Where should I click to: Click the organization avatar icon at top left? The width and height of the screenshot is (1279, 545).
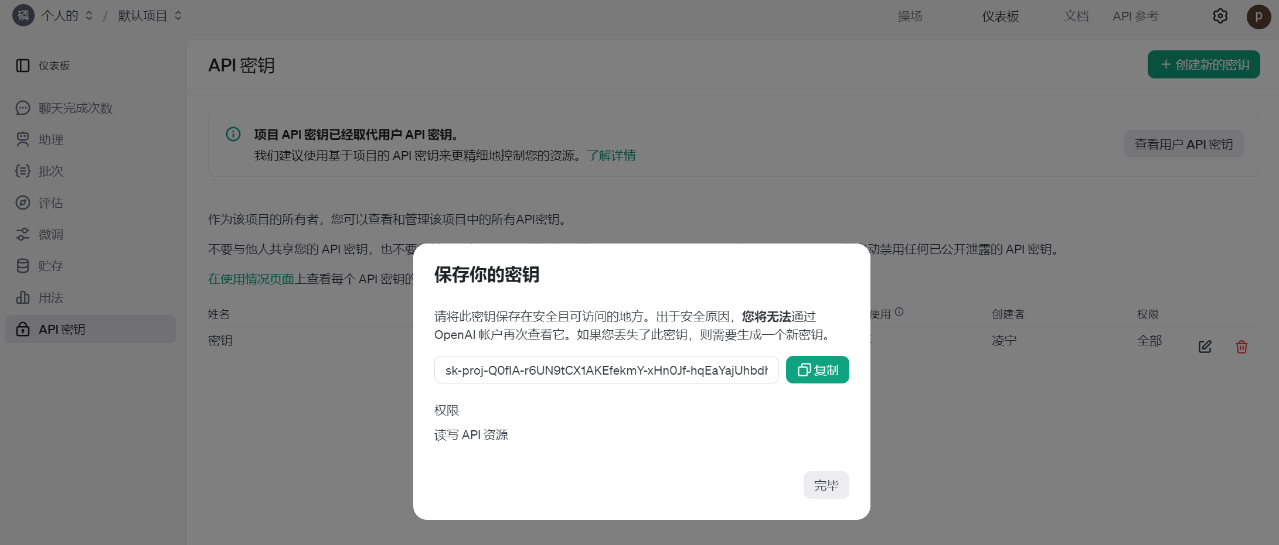click(23, 16)
